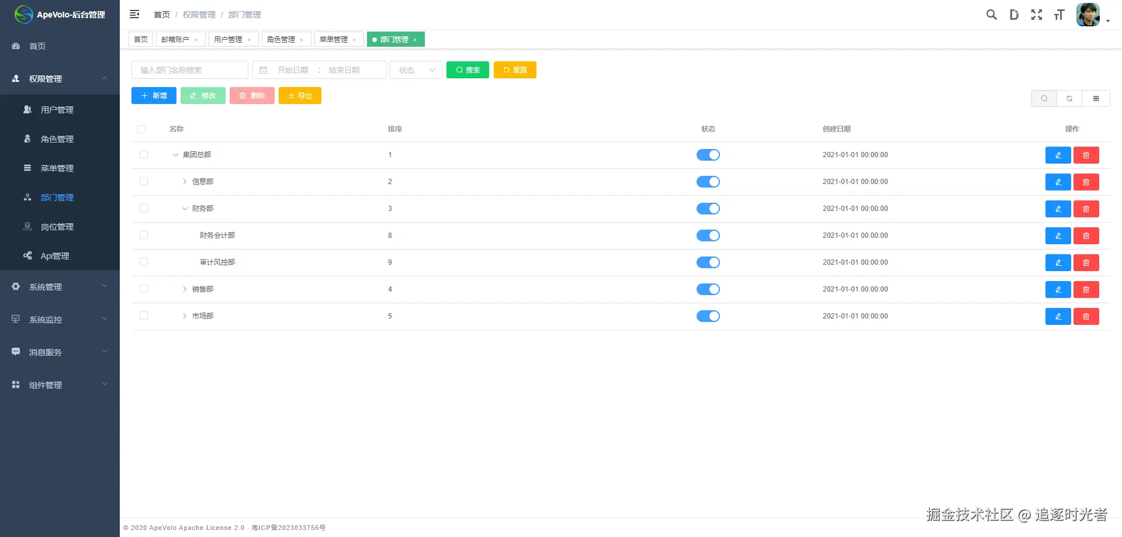Image resolution: width=1122 pixels, height=537 pixels.
Task: Open 岗位管理 in the sidebar
Action: tap(60, 226)
